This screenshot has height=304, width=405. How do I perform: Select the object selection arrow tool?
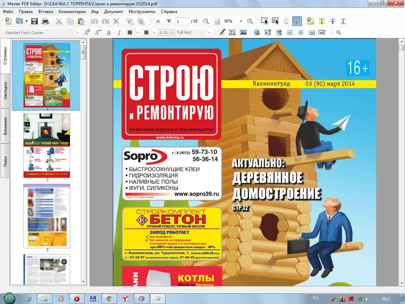click(x=264, y=21)
